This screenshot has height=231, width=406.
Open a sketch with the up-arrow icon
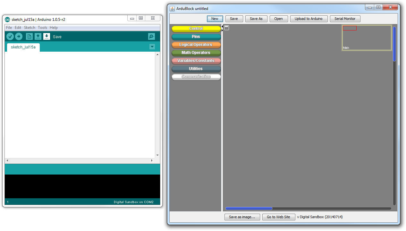tap(38, 37)
